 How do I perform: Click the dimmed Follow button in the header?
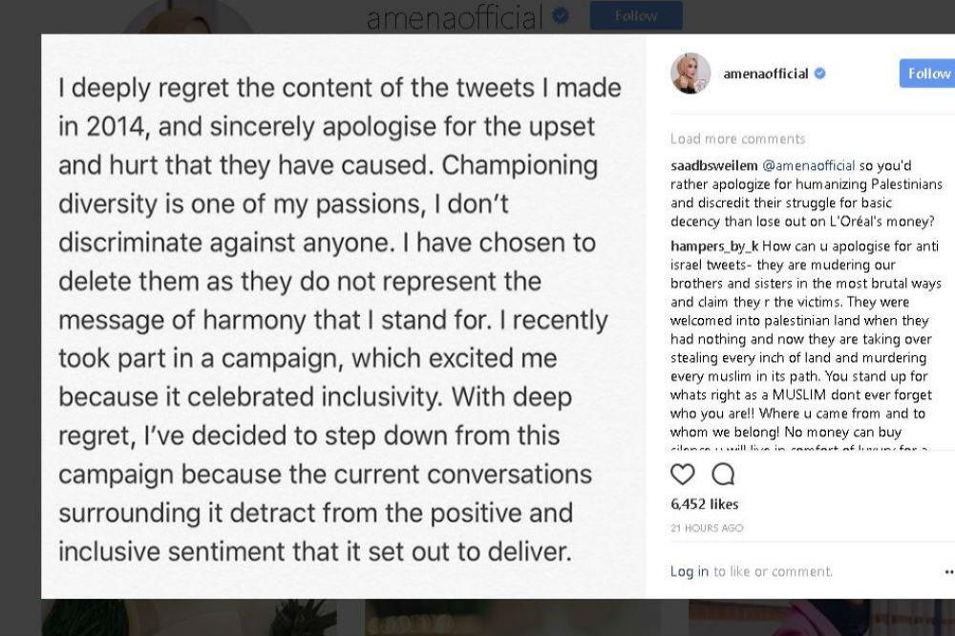tap(636, 16)
